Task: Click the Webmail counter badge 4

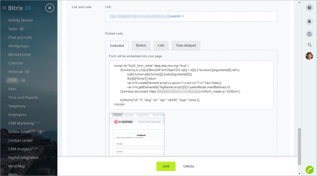Action: coord(27,72)
